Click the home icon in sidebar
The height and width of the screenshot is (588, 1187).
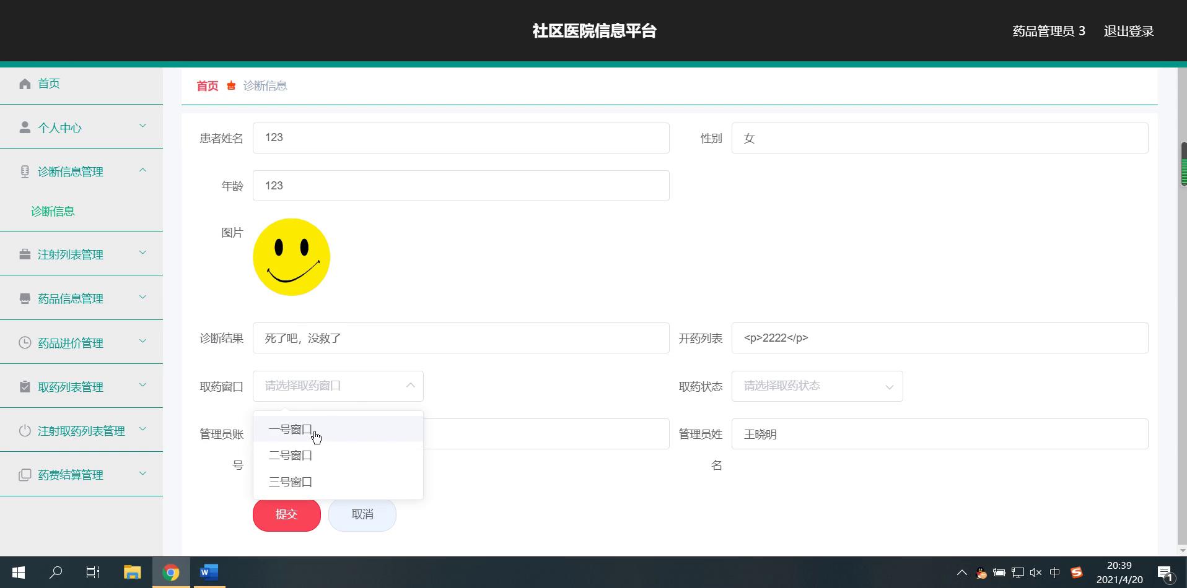coord(25,84)
